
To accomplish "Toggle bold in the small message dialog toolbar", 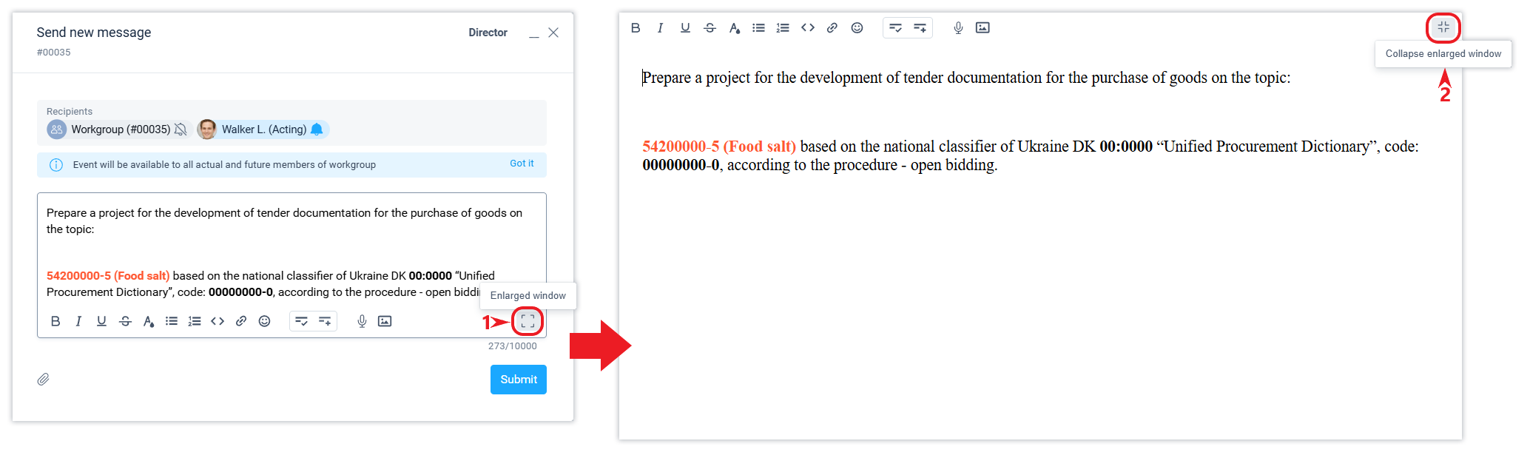I will coord(55,321).
